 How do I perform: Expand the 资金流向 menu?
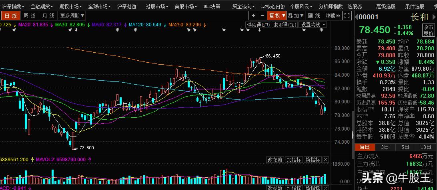[x=244, y=6]
